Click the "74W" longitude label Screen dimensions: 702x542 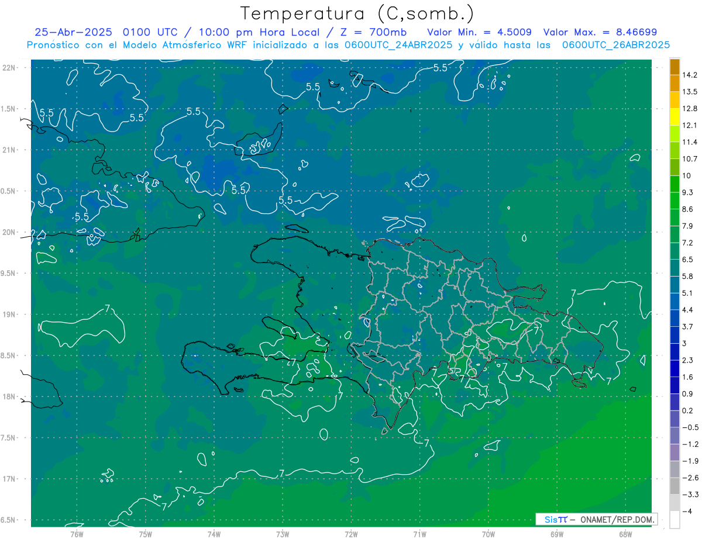(214, 534)
